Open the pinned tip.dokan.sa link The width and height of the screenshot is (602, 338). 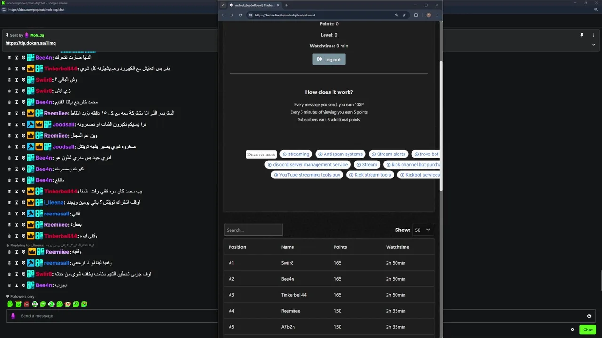[x=31, y=43]
